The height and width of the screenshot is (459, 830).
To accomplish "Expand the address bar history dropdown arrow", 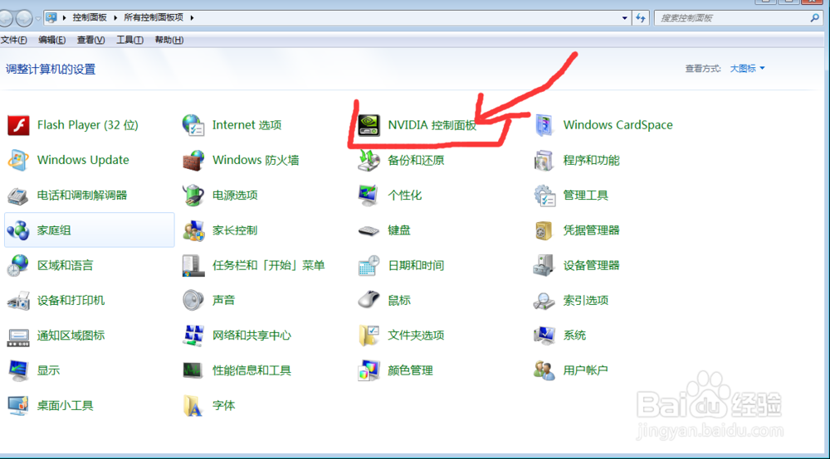I will point(625,18).
